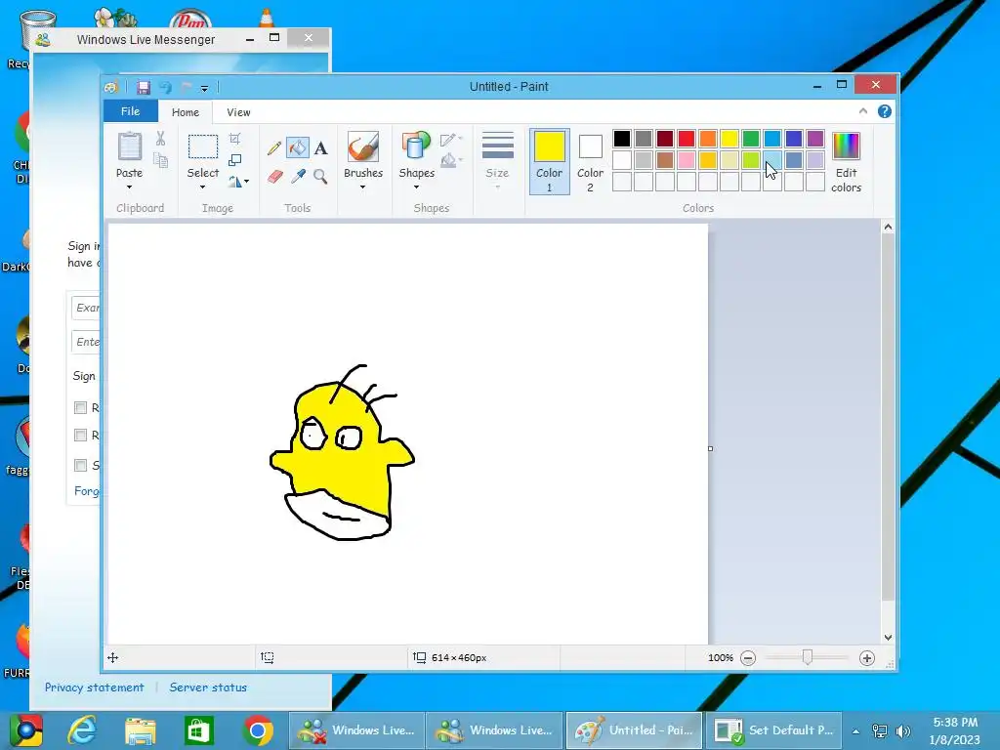Click the Paste clipboard icon
The width and height of the screenshot is (1000, 750).
coord(130,146)
